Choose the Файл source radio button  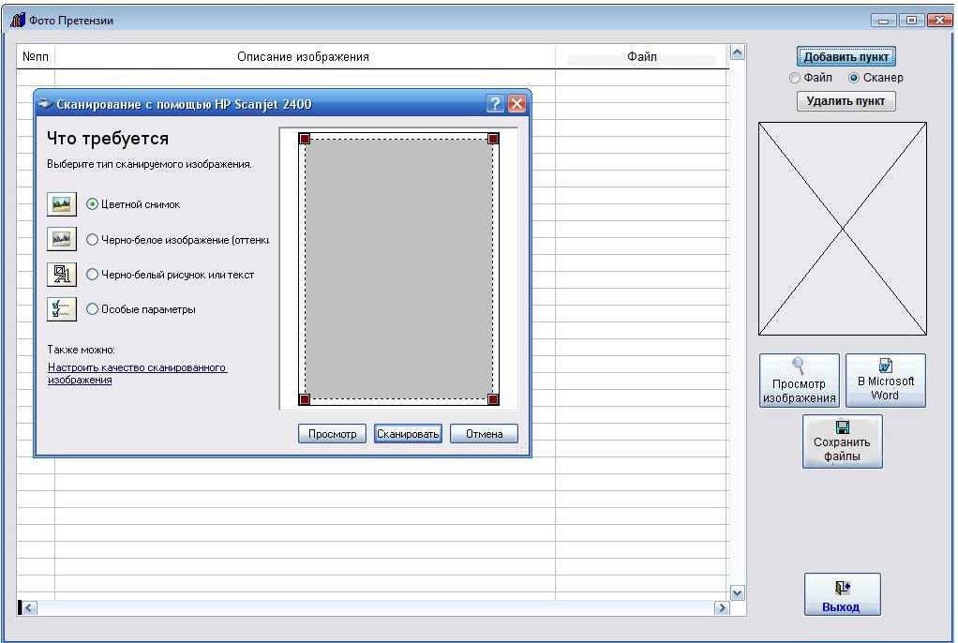[x=795, y=78]
